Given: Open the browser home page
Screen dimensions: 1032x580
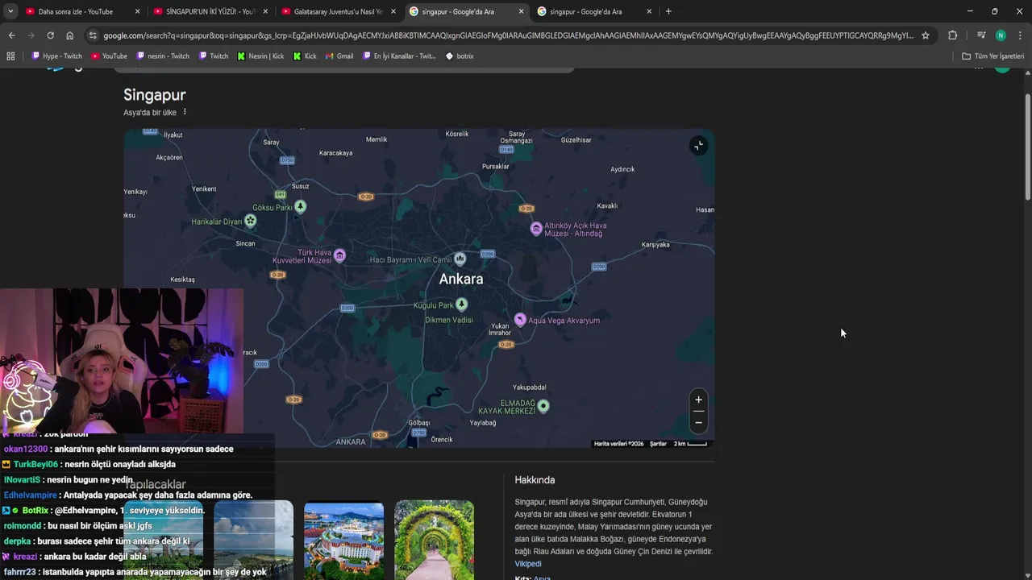Looking at the screenshot, I should 69,35.
